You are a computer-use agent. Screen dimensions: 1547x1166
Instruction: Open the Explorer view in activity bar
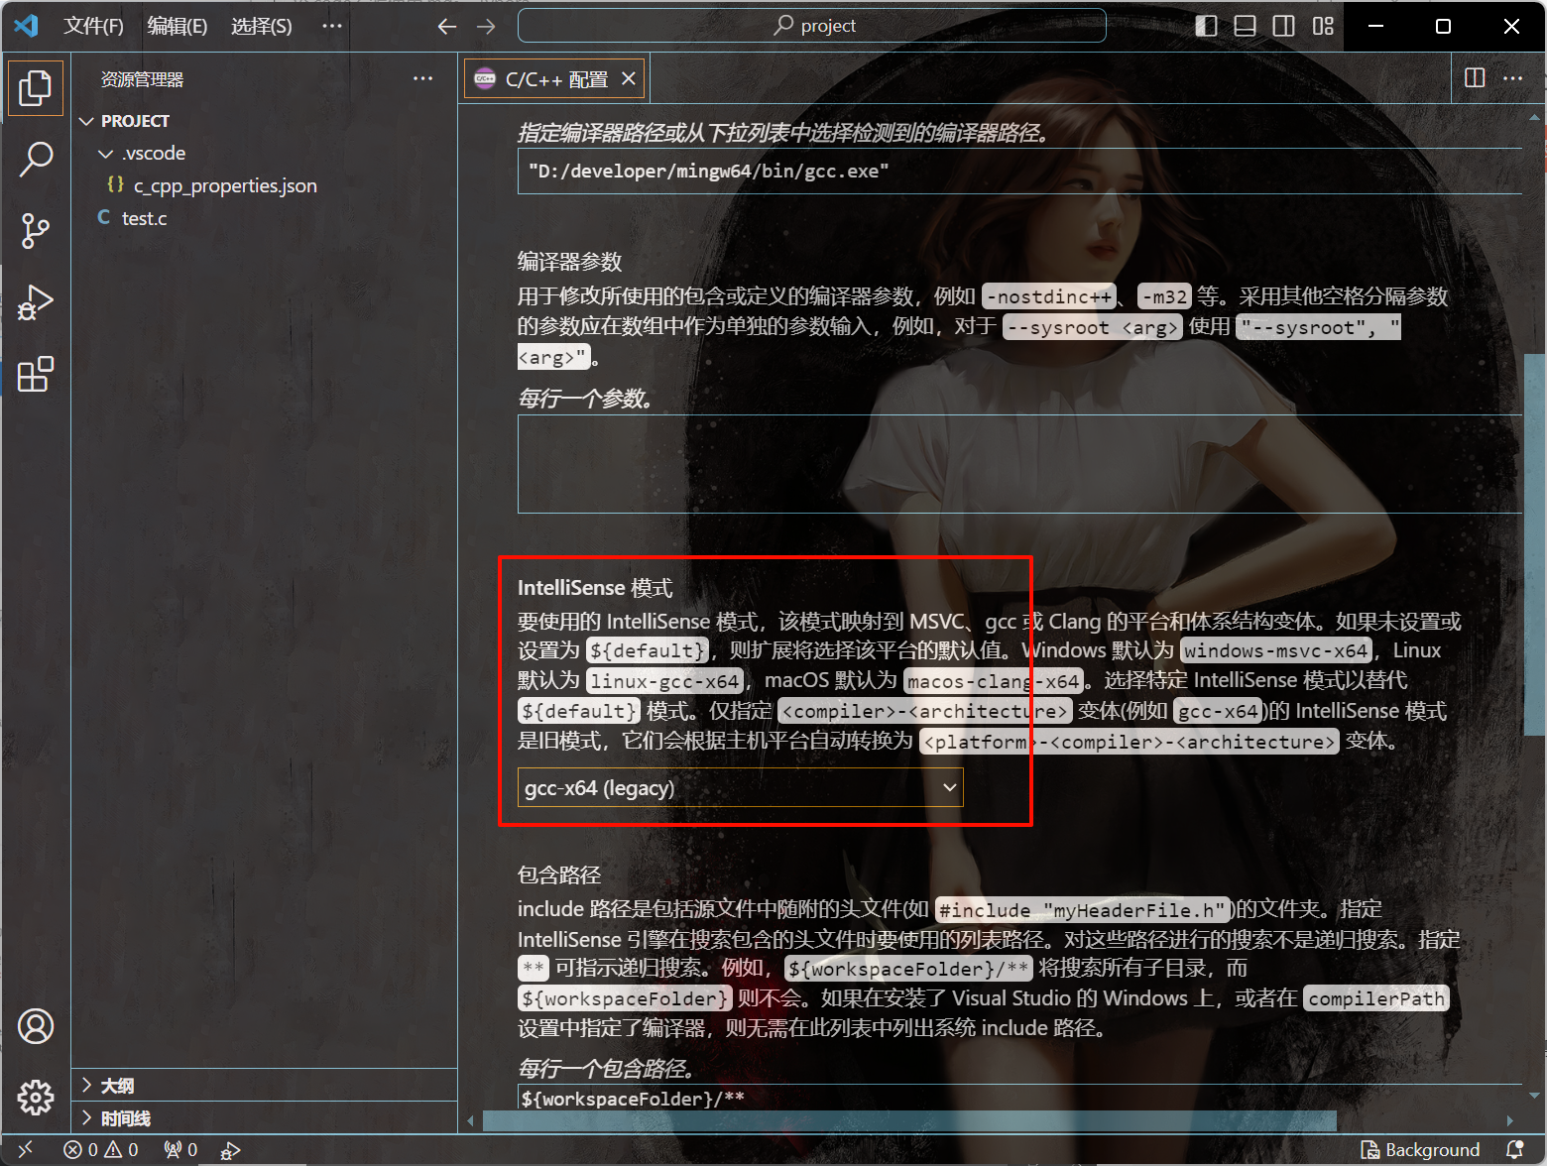point(36,88)
